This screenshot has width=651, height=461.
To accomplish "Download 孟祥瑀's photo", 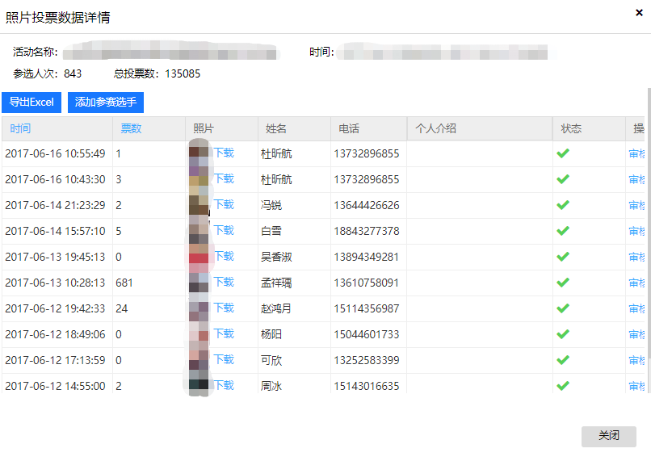I will [224, 282].
